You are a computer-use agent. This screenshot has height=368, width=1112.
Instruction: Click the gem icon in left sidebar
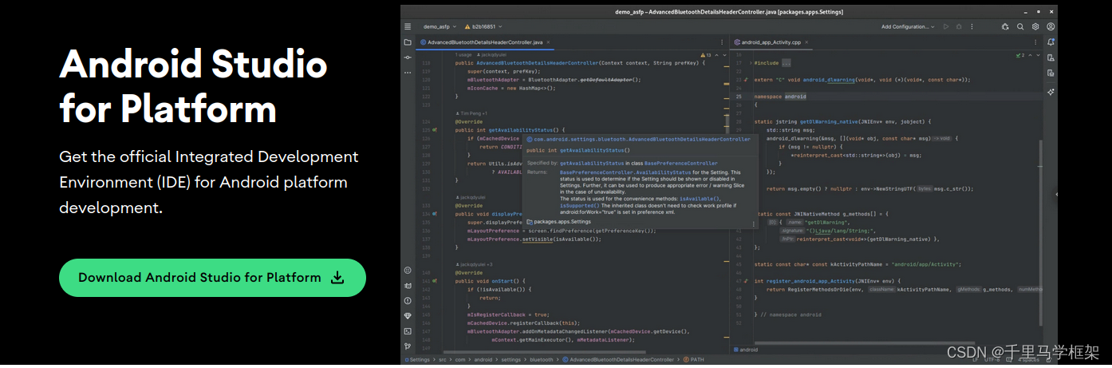tap(408, 316)
